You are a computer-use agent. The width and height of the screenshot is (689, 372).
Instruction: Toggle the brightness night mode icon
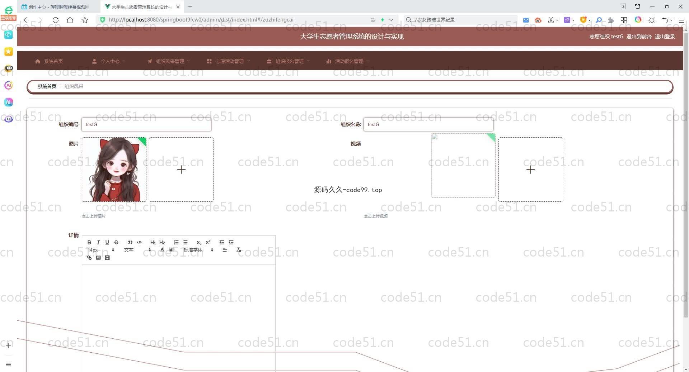652,20
